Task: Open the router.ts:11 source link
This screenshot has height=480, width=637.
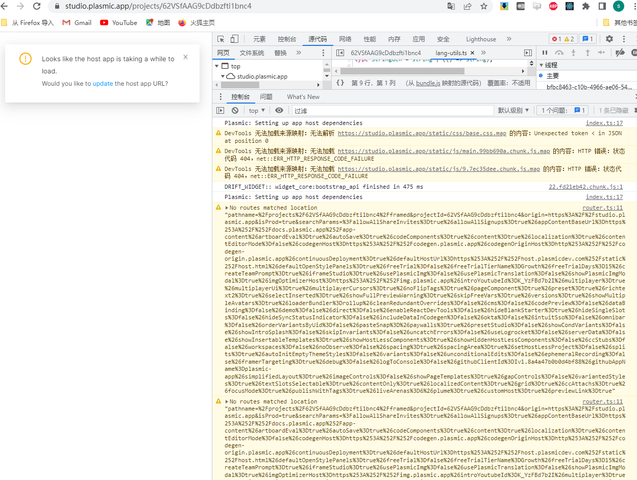Action: click(x=602, y=208)
